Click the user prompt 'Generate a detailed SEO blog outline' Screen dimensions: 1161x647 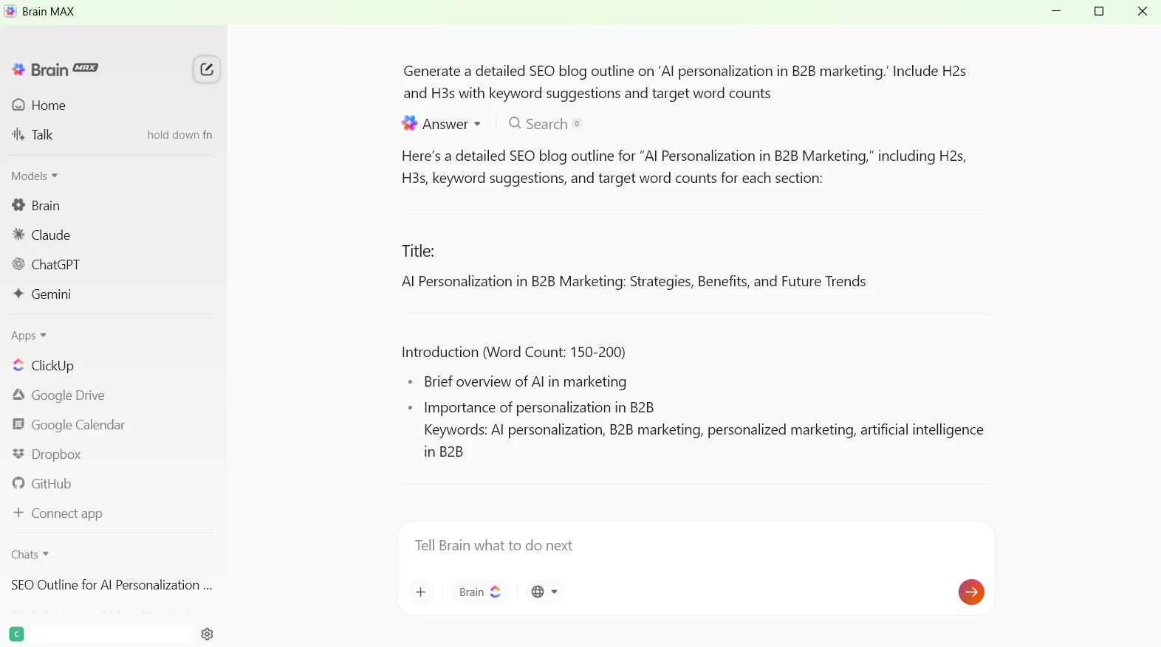685,83
